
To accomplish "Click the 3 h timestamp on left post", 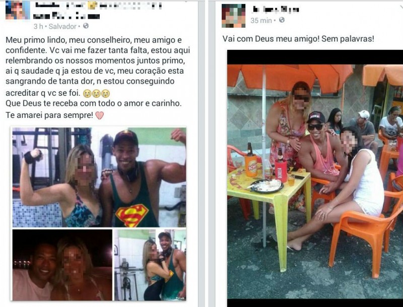I will point(39,26).
